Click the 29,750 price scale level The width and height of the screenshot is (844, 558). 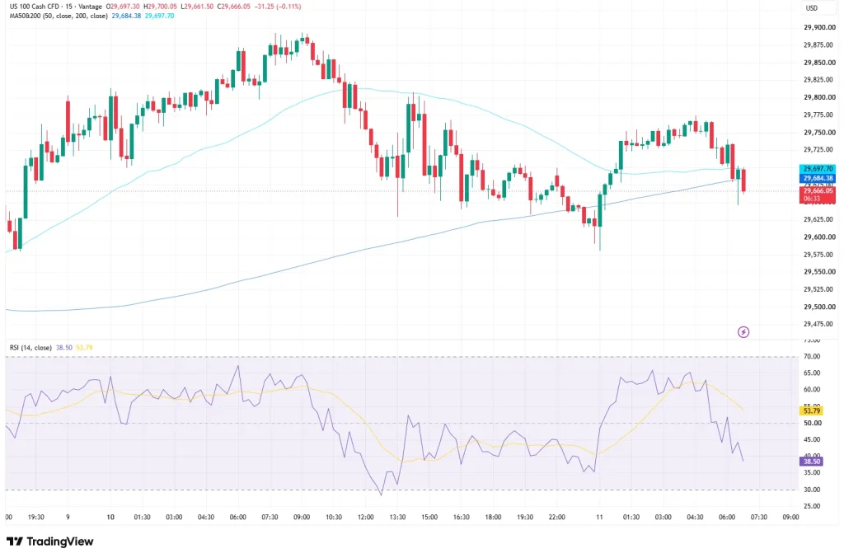point(819,133)
